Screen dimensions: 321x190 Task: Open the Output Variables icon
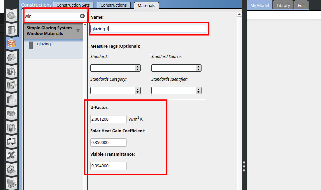pos(11,155)
